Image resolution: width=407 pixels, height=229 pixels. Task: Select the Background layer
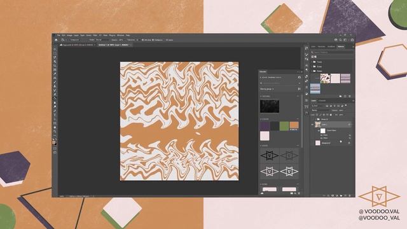click(x=331, y=143)
